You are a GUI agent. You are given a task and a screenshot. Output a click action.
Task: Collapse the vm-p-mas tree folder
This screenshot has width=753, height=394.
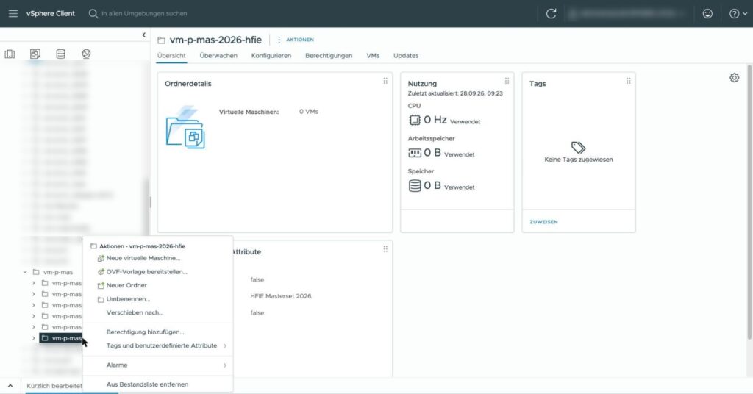(x=25, y=272)
